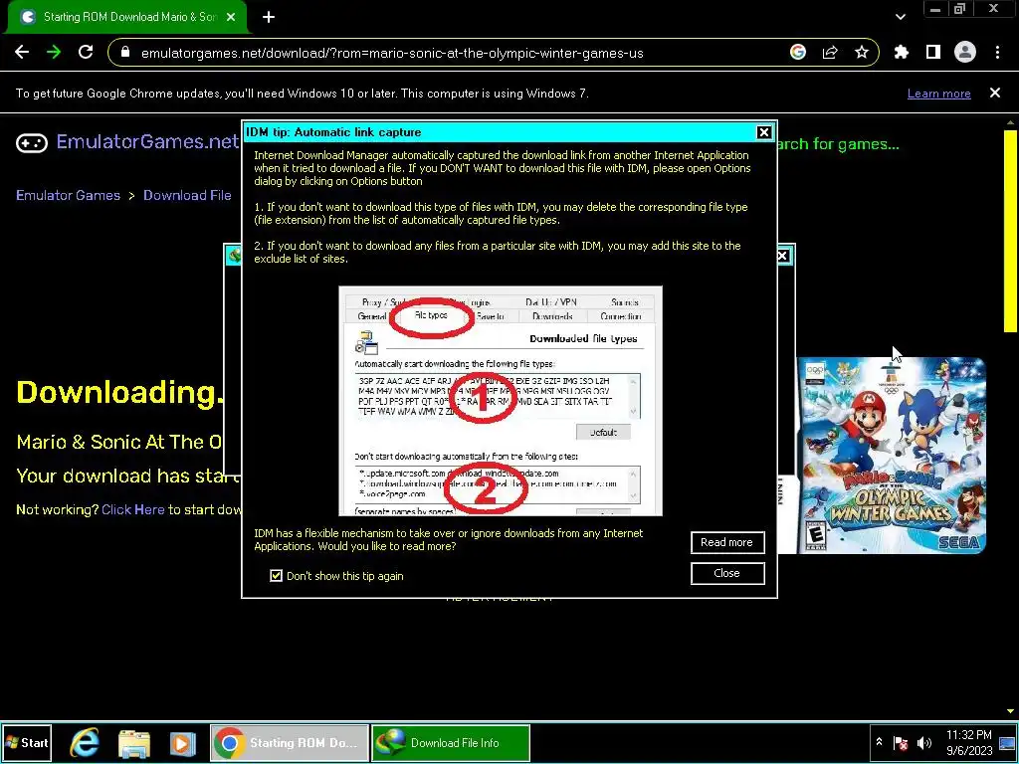Switch to Download File Info taskbar item
Image resolution: width=1019 pixels, height=764 pixels.
tap(451, 742)
